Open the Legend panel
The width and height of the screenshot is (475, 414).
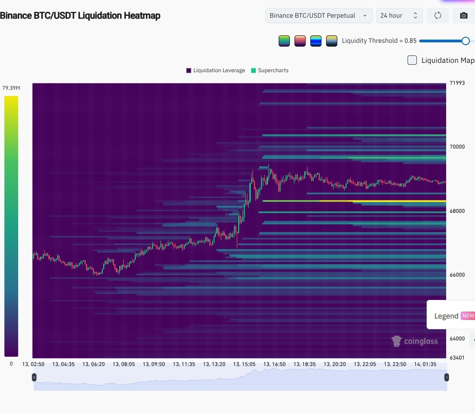(446, 316)
